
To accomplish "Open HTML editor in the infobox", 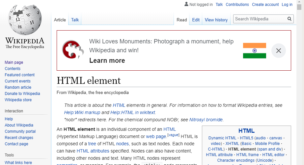I will (x=273, y=155).
